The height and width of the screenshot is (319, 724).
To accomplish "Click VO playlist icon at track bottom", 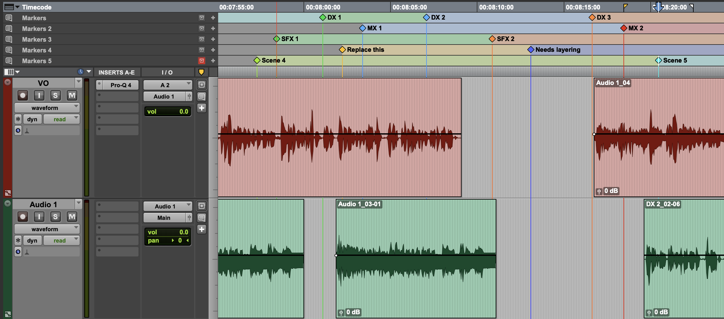I will click(8, 193).
